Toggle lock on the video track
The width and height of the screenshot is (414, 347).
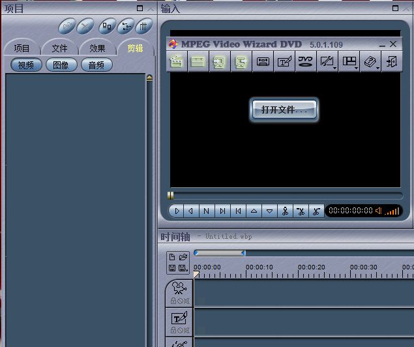pyautogui.click(x=173, y=301)
